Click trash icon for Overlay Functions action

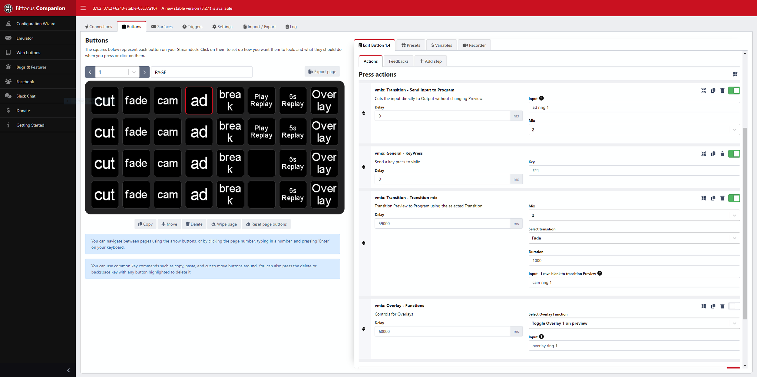pos(722,306)
